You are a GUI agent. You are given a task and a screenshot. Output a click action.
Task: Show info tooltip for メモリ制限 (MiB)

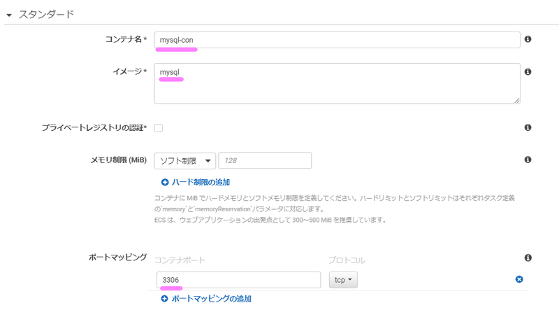point(528,160)
